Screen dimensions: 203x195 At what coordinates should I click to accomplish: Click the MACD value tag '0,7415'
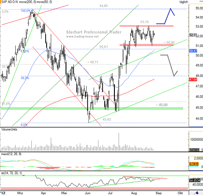tap(194, 164)
